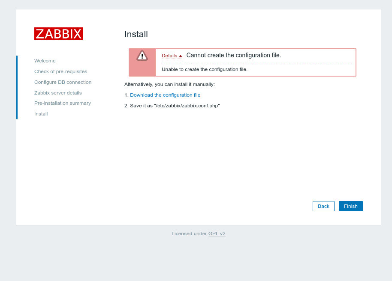Viewport: 392px width, 281px height.
Task: Select Configure DB connection step
Action: [63, 82]
